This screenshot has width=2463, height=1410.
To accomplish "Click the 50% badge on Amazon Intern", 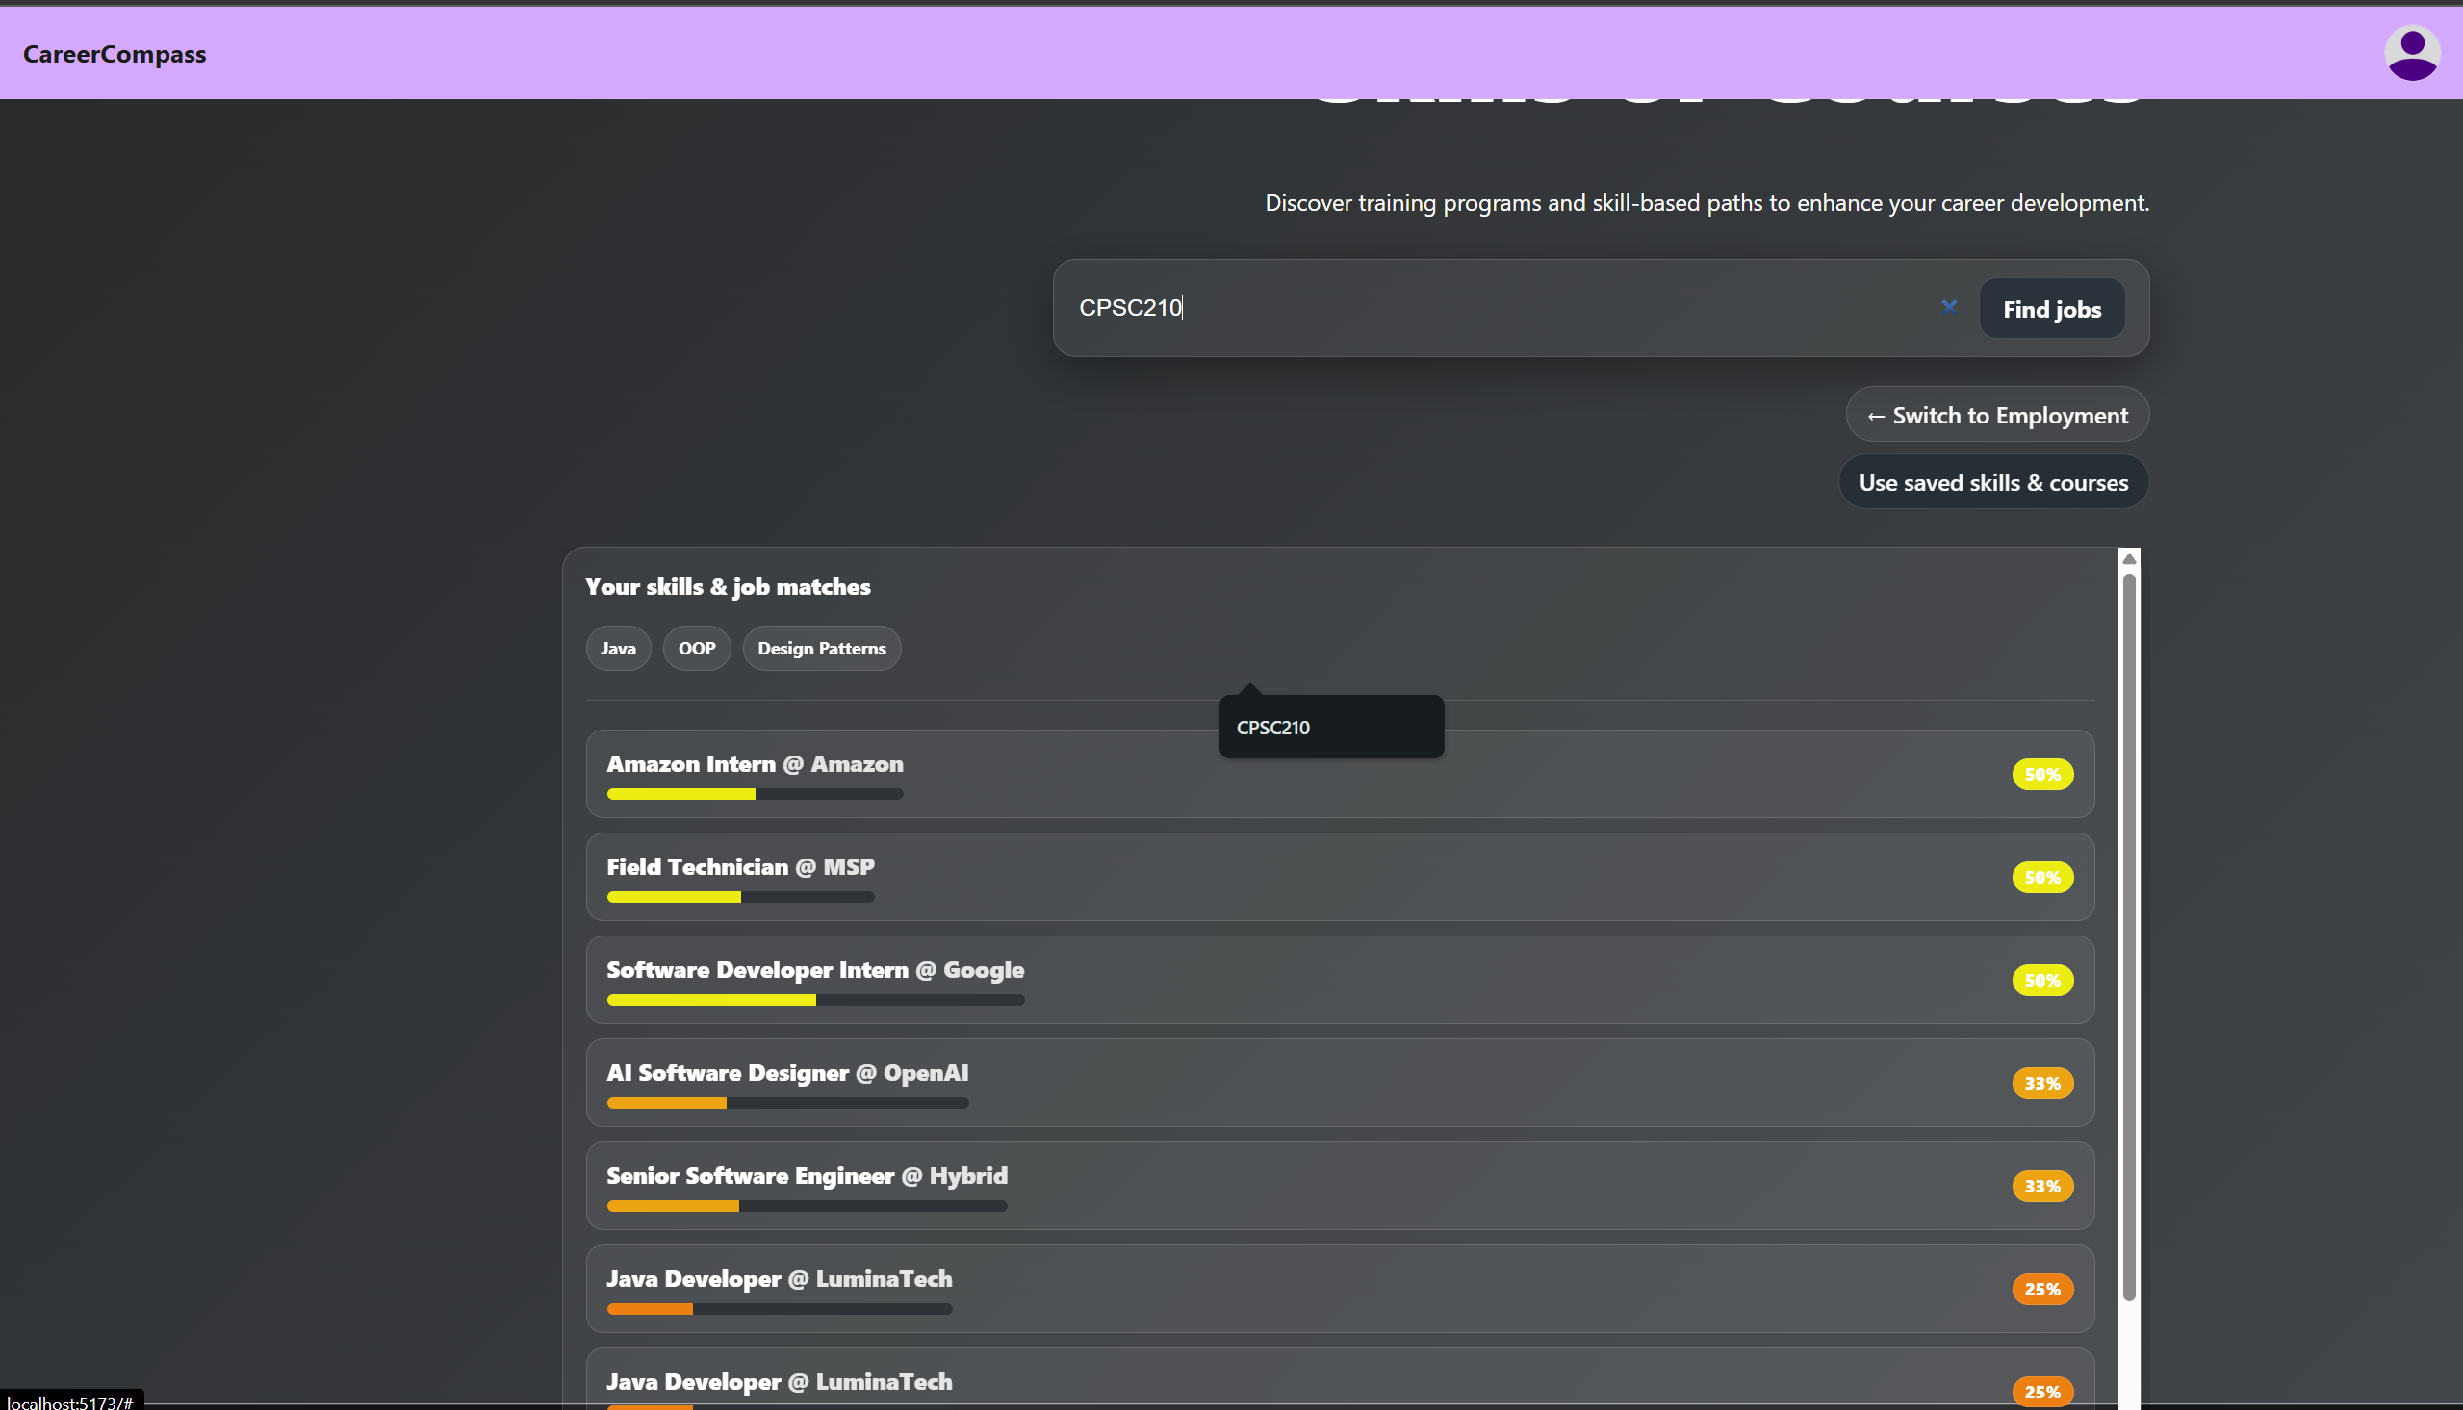I will [2041, 774].
